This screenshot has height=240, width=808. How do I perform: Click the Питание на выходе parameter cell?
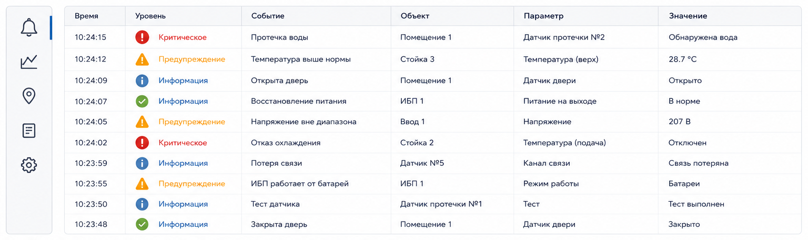pyautogui.click(x=560, y=101)
